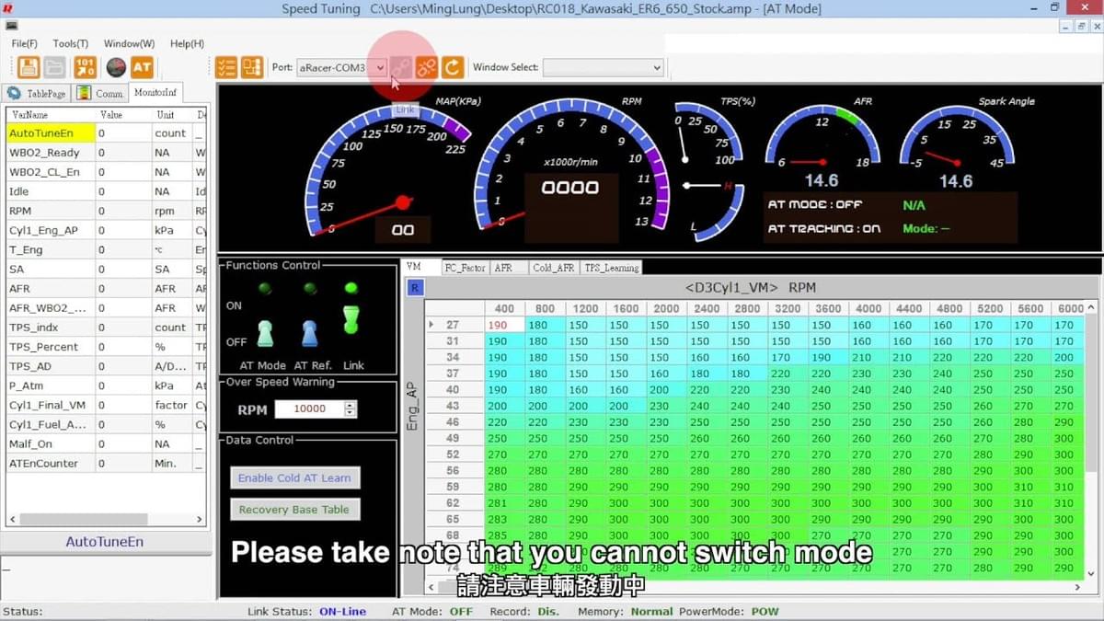1104x621 pixels.
Task: Click the Save file icon in the toolbar
Action: pos(29,67)
